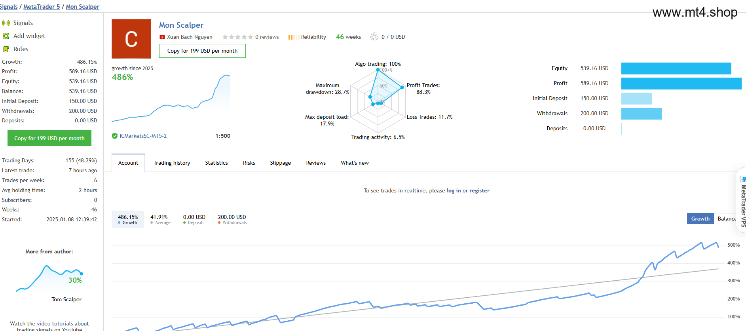
Task: Open the Reviews tab
Action: click(316, 163)
